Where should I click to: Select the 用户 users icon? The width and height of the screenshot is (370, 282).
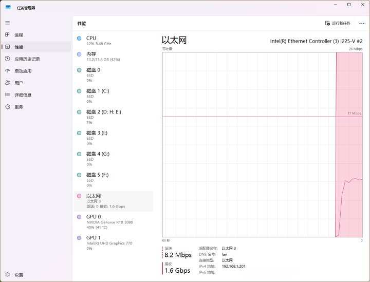click(x=7, y=83)
